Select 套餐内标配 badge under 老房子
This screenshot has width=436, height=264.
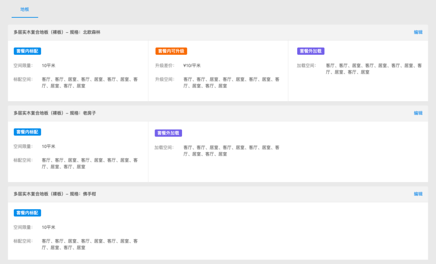[27, 132]
